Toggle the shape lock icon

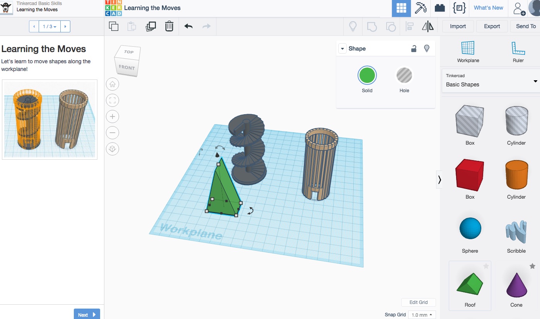click(x=414, y=49)
